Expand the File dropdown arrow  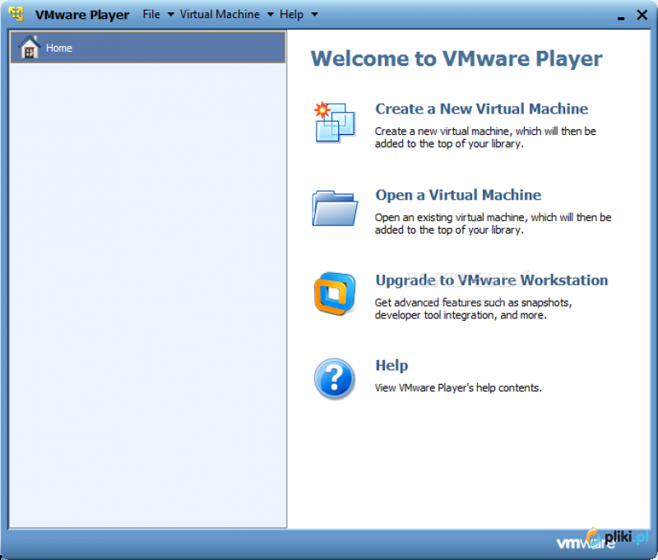coord(171,15)
